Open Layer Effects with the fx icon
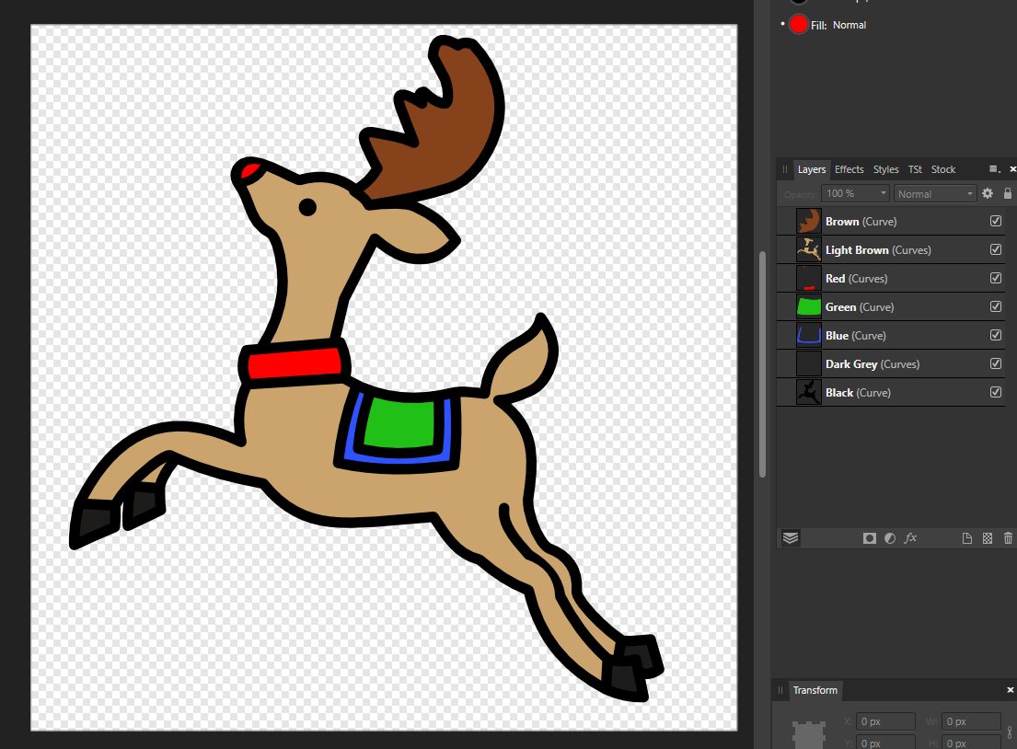 [x=910, y=537]
